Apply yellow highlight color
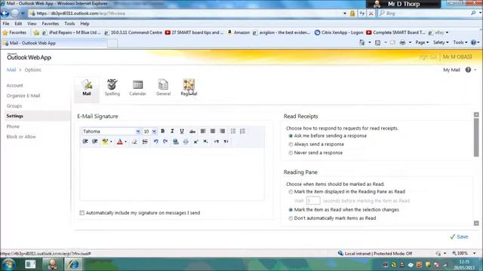 point(105,142)
